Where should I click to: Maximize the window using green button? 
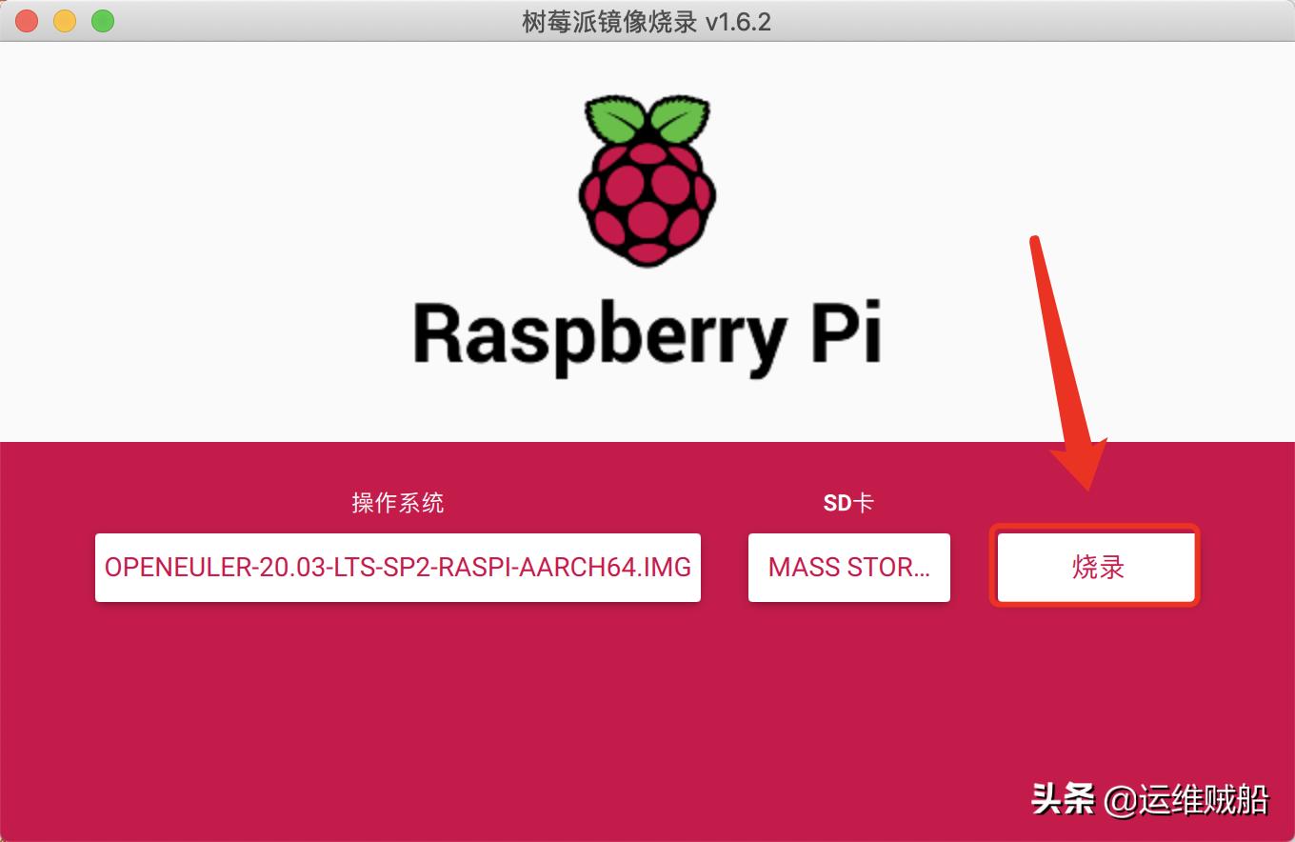click(x=103, y=21)
